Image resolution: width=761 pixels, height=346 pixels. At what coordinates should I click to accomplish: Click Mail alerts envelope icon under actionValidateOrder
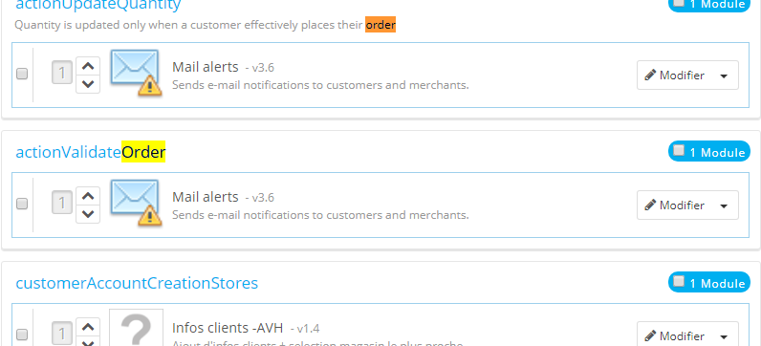click(136, 203)
